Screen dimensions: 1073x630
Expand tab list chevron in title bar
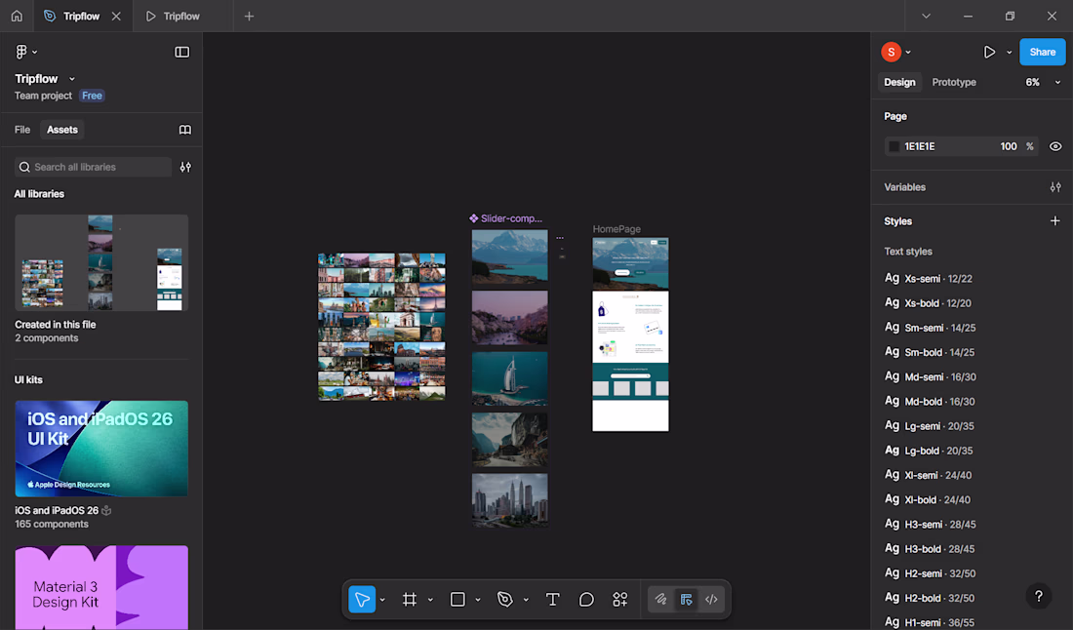click(926, 16)
